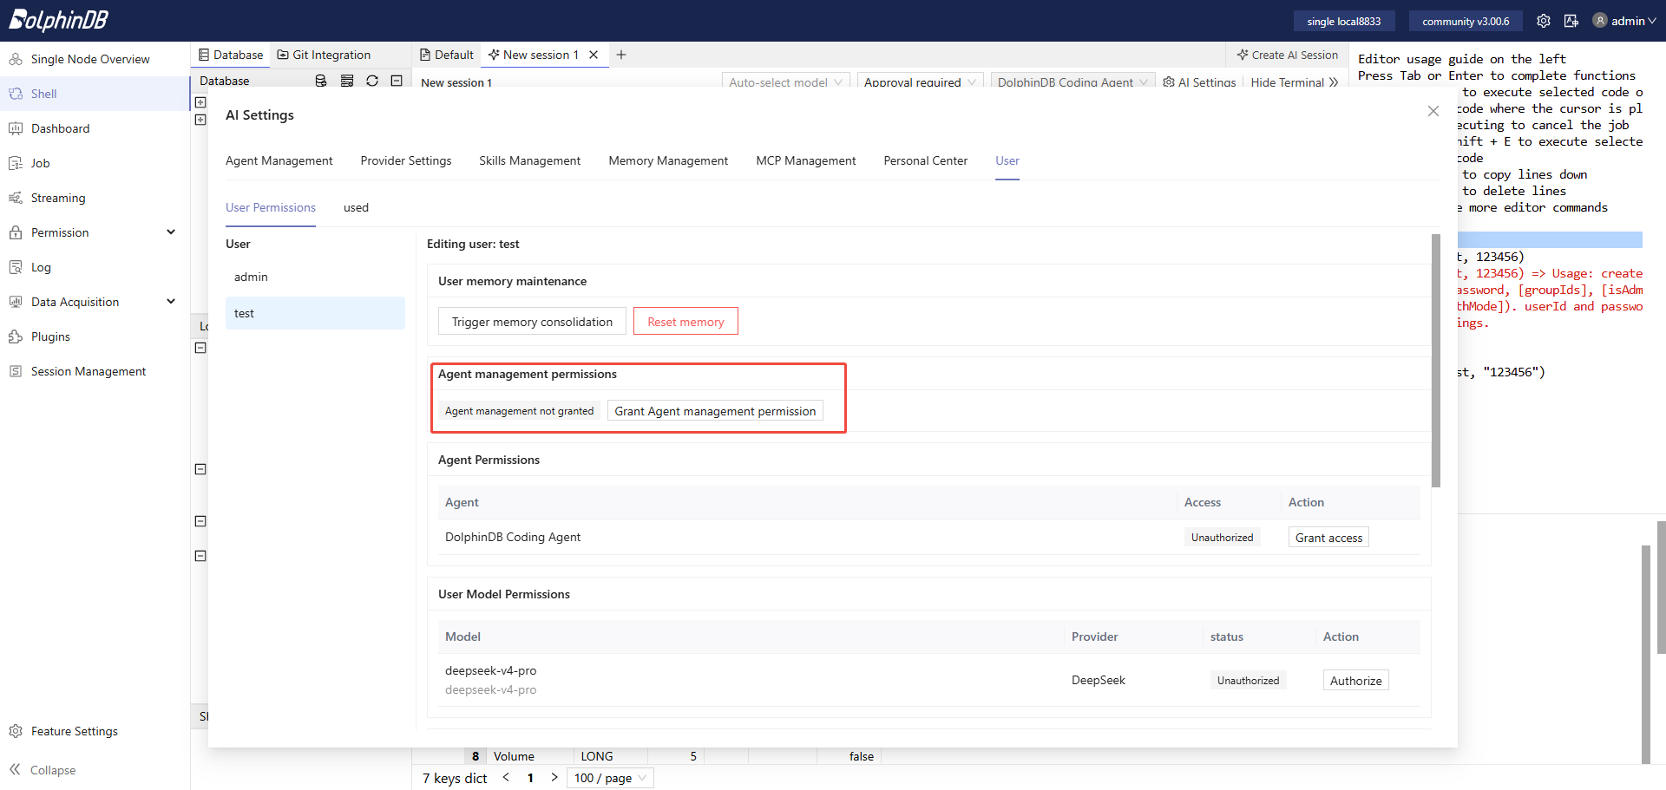Refresh the Database panel
1666x790 pixels.
(x=372, y=81)
